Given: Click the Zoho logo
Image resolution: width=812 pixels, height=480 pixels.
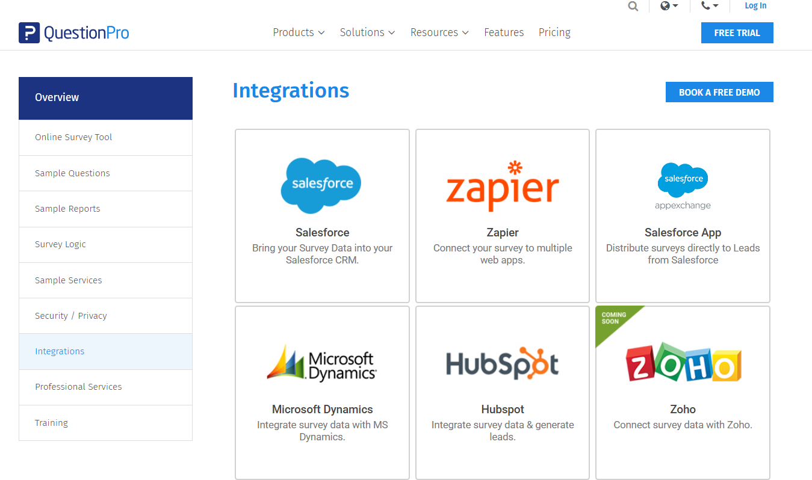Looking at the screenshot, I should click(x=683, y=362).
